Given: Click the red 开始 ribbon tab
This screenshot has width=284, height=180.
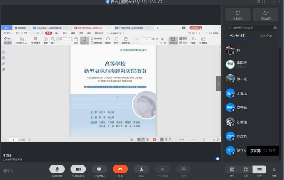Looking at the screenshot, I should coord(49,33).
